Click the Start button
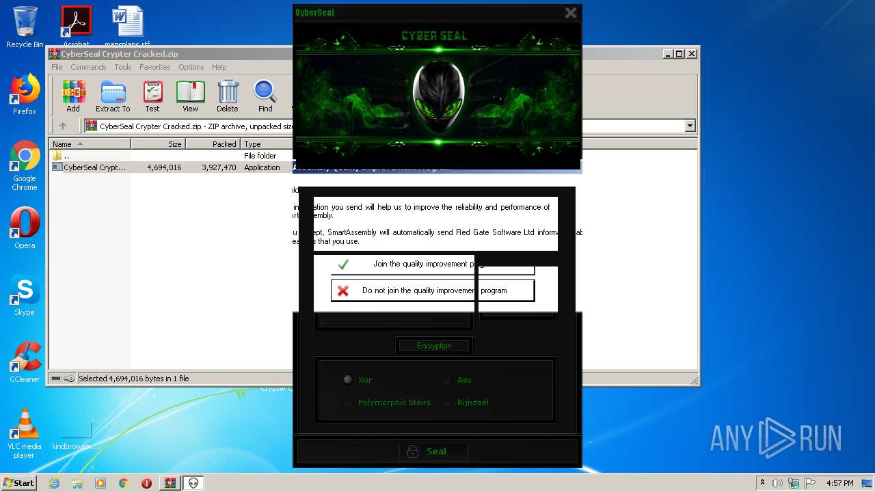Image resolution: width=875 pixels, height=492 pixels. (x=19, y=483)
